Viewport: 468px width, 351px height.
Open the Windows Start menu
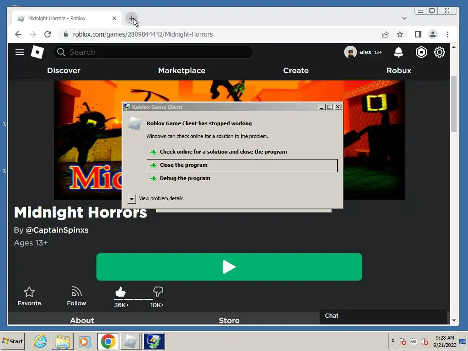pos(12,341)
